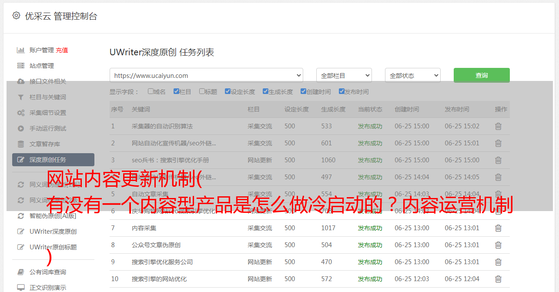
Task: Delete task 9 搜索引擎优化服务公司 via trash icon
Action: [498, 262]
